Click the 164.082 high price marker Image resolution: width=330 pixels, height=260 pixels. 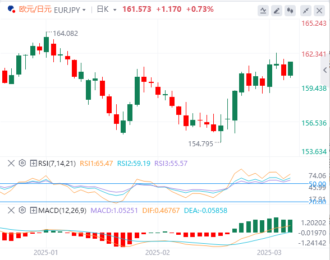65,34
